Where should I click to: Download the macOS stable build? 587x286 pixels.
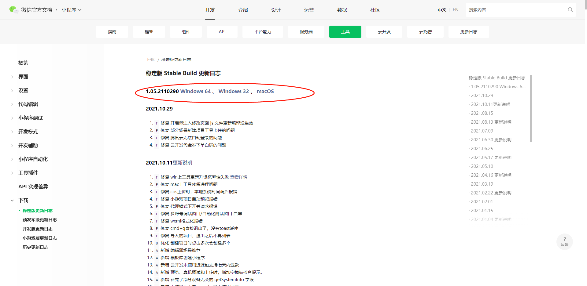tap(265, 91)
